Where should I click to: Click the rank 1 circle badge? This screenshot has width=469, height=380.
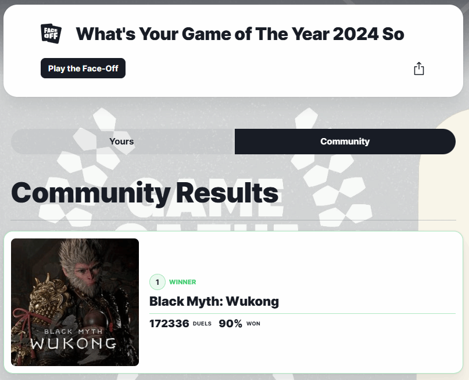click(x=157, y=282)
